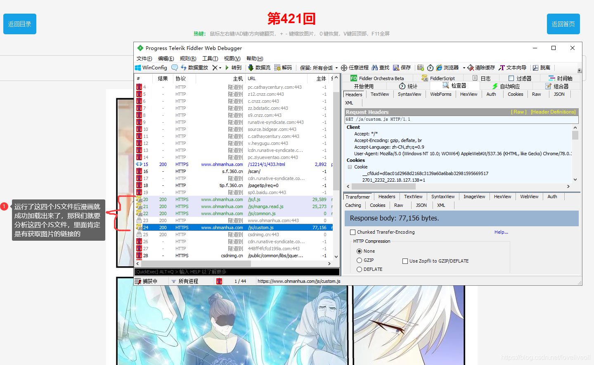This screenshot has height=365, width=594.
Task: Switch to the 过滤器 filters tab
Action: pyautogui.click(x=520, y=78)
